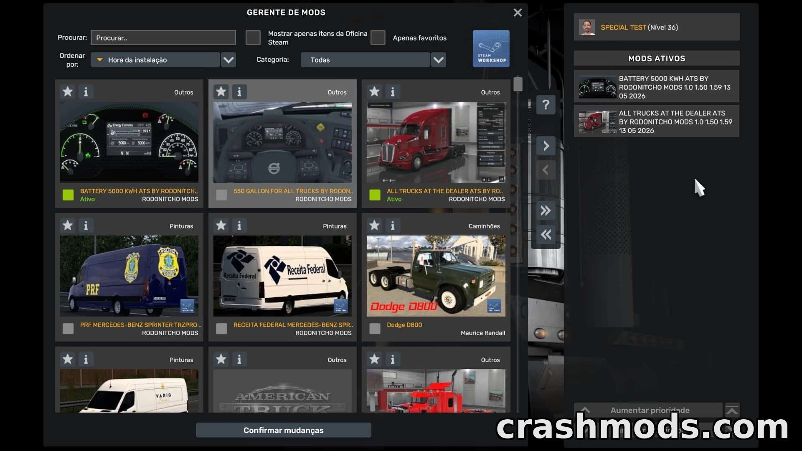Select Hora da instalação sort field
This screenshot has width=802, height=451.
click(155, 60)
